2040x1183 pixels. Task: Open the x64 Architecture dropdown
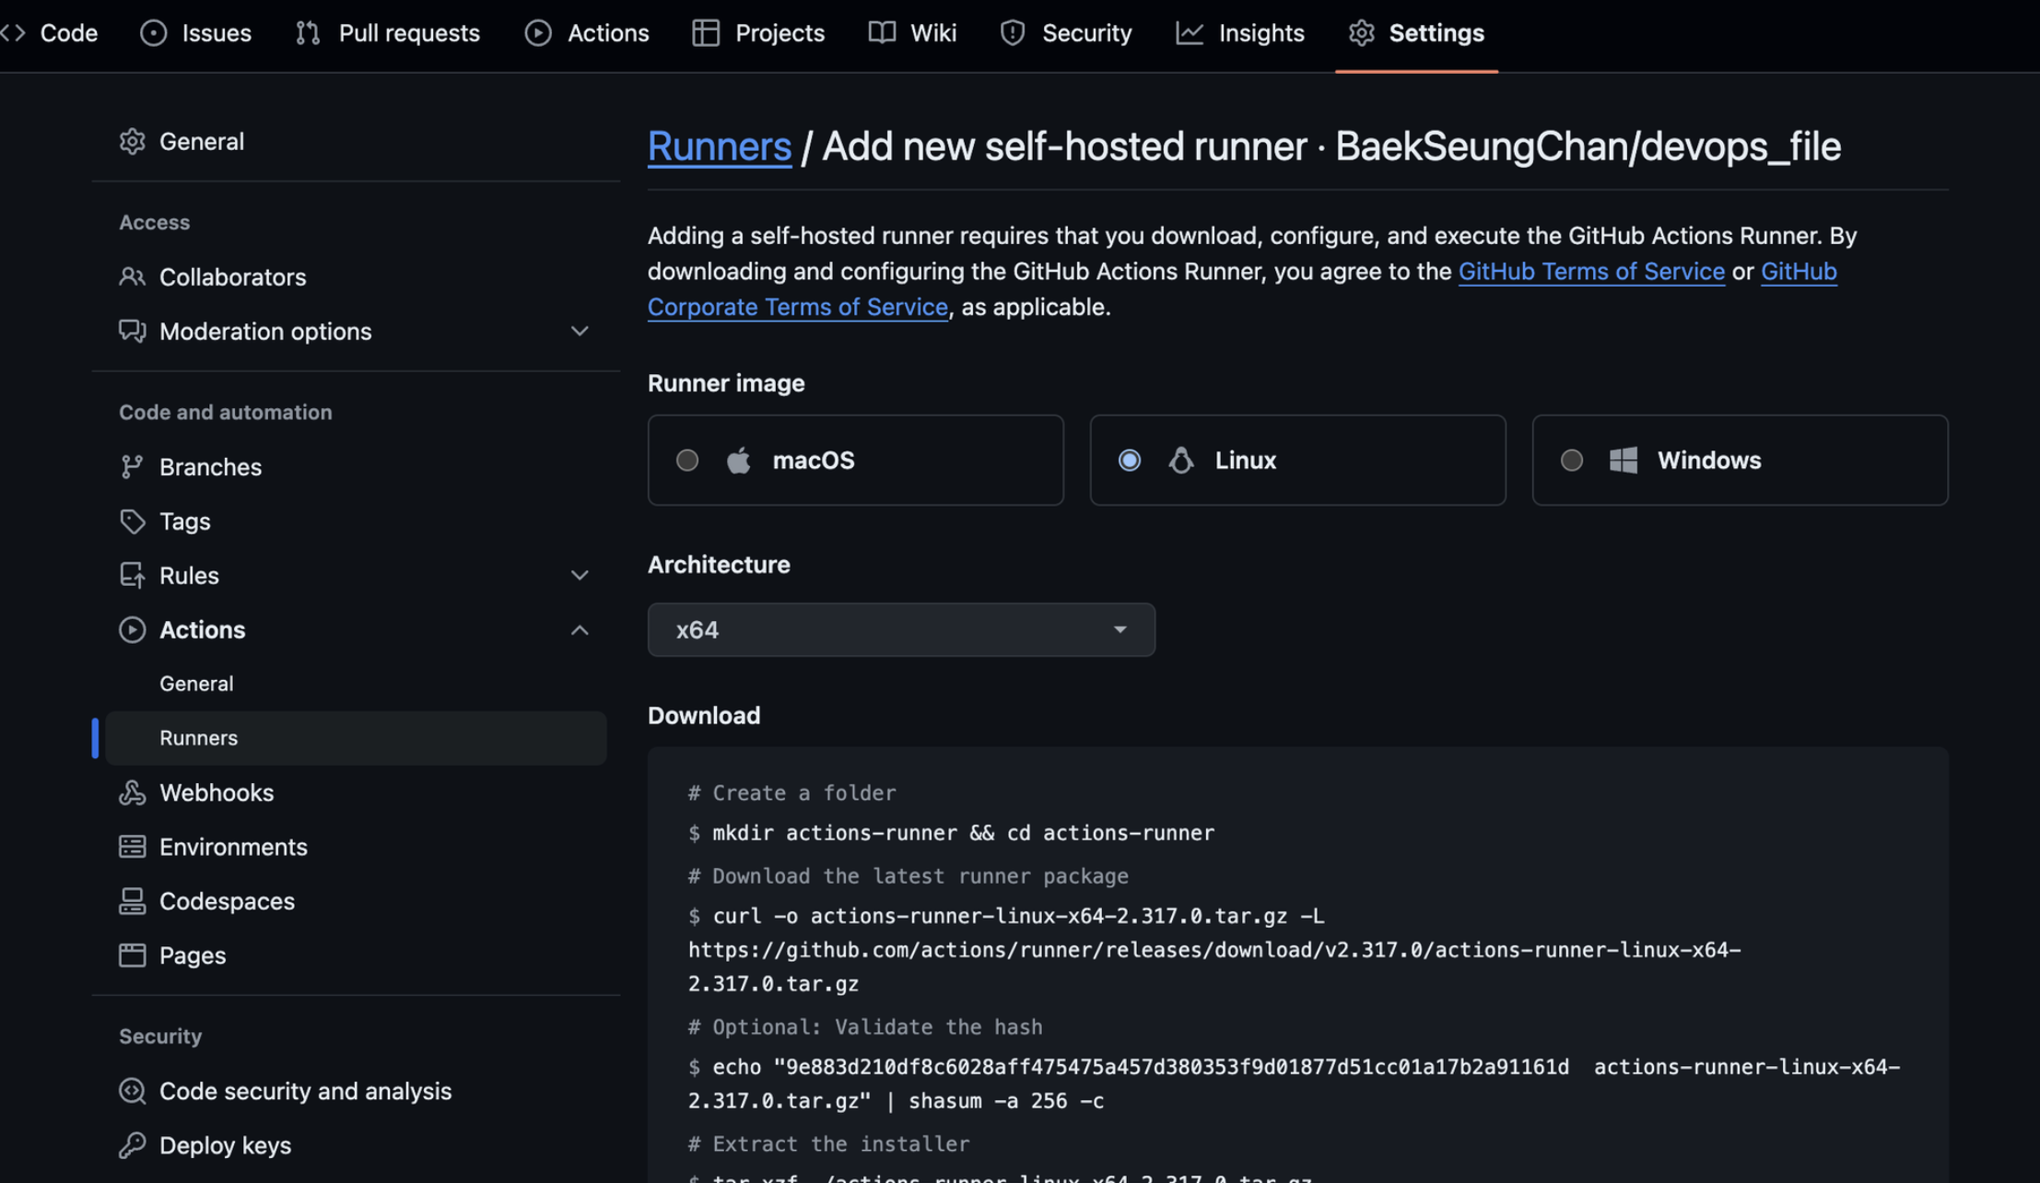900,630
